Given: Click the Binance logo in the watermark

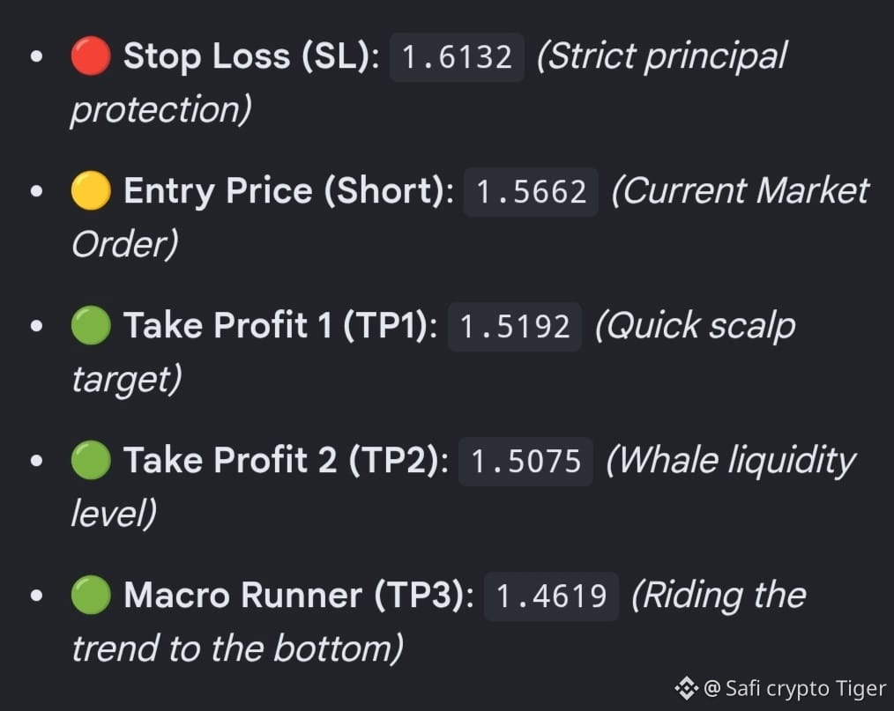Looking at the screenshot, I should 687,688.
